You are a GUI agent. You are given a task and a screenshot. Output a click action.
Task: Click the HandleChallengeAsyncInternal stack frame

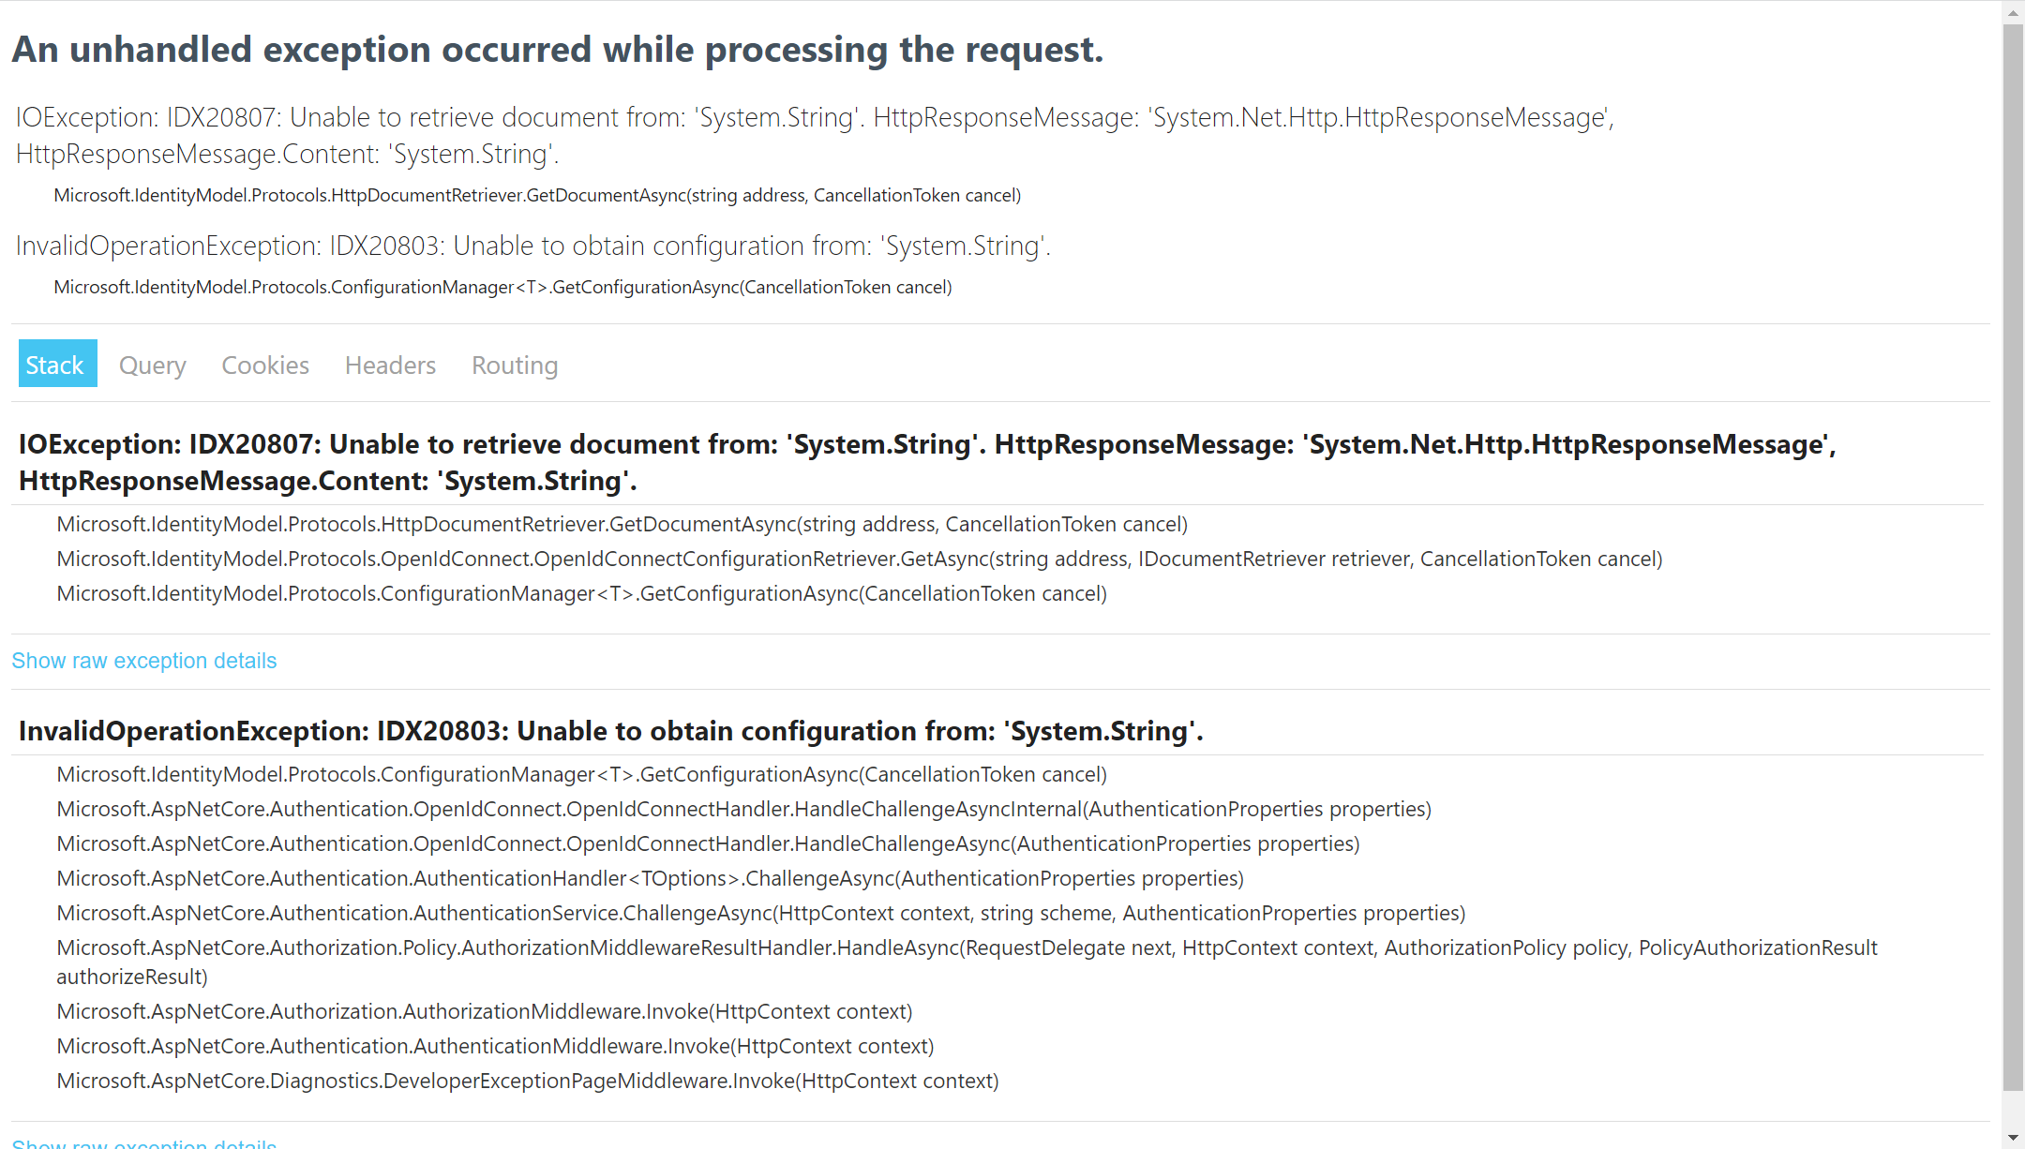743,809
